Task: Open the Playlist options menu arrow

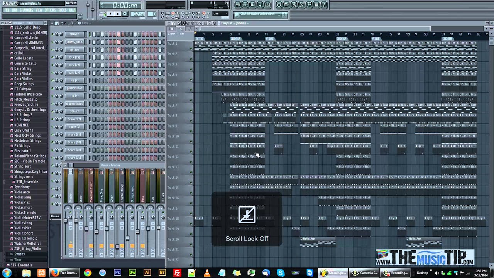Action: coord(169,23)
